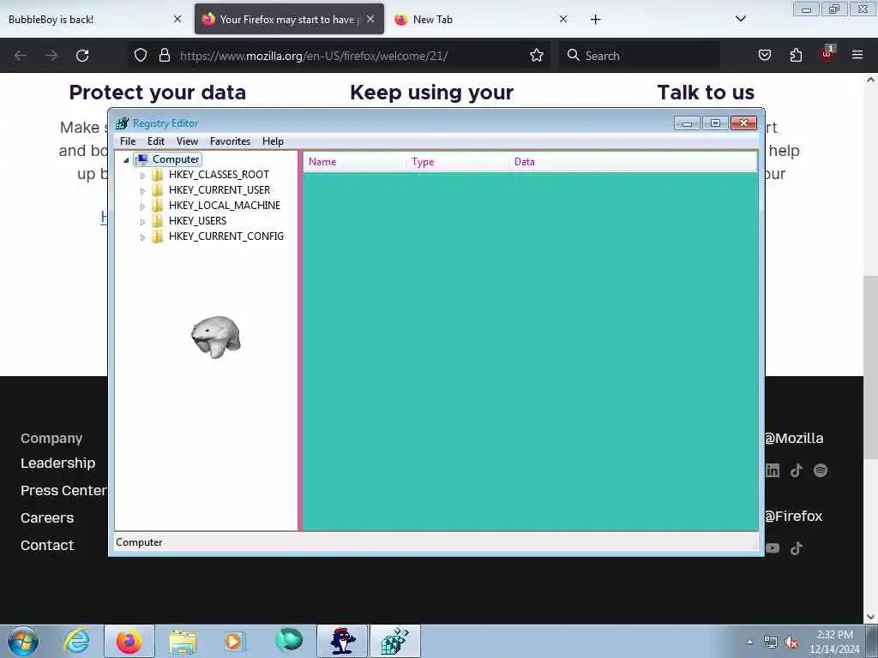The height and width of the screenshot is (658, 878).
Task: Open the Extensions puzzle icon
Action: [x=796, y=55]
